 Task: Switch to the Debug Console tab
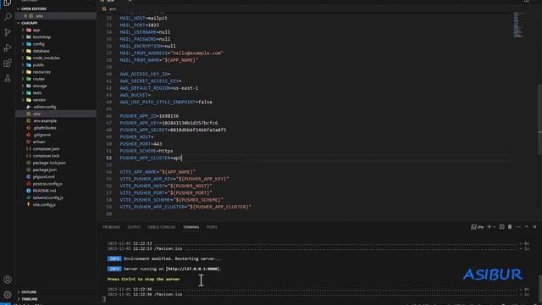point(162,227)
